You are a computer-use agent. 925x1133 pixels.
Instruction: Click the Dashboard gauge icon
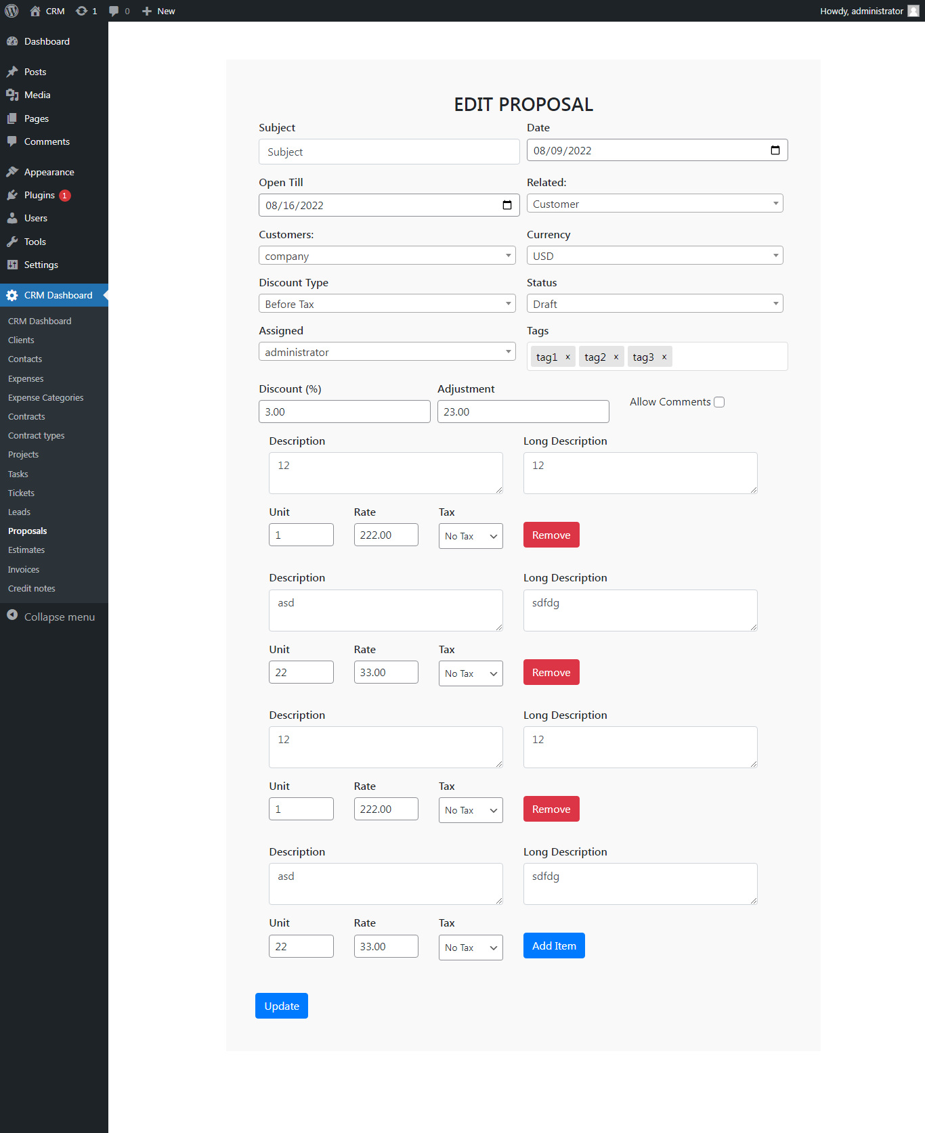tap(12, 41)
